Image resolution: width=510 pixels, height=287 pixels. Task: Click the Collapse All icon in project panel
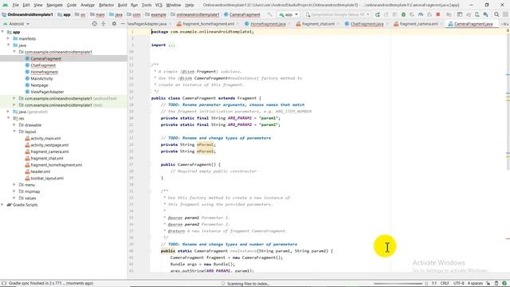pos(104,24)
